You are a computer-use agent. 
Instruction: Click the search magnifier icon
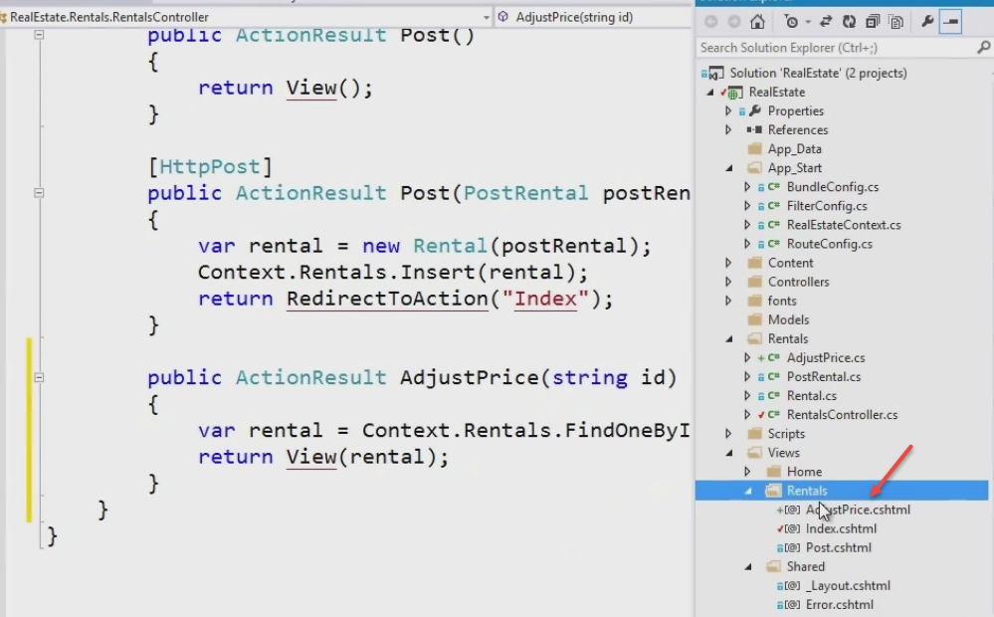point(983,47)
